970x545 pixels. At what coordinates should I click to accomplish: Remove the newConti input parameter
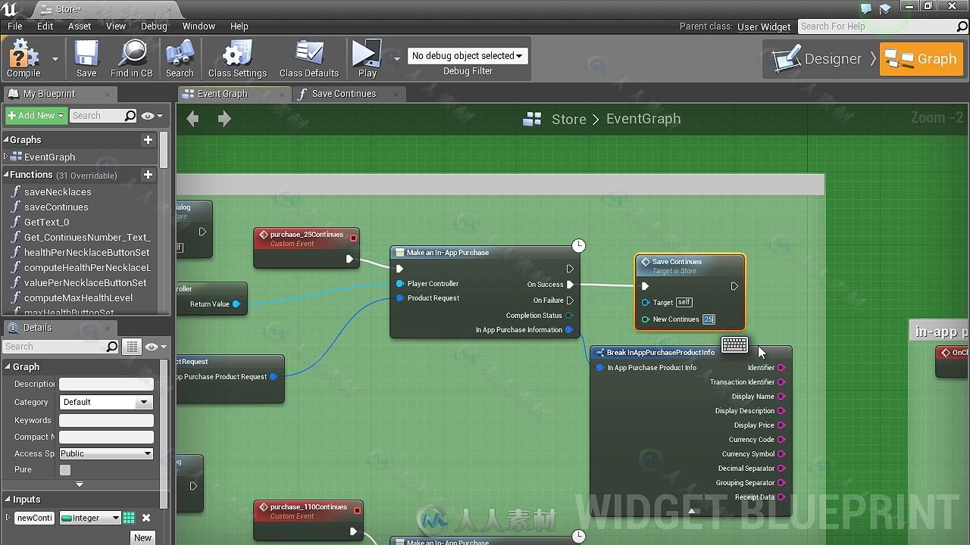pyautogui.click(x=146, y=518)
